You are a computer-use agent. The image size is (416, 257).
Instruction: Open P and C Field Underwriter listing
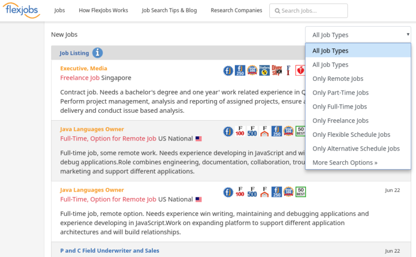(109, 251)
